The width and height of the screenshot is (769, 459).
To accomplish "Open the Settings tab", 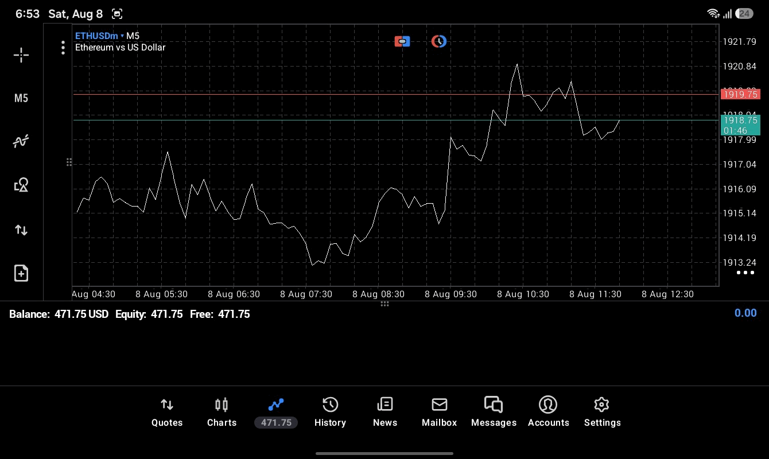I will [x=602, y=413].
